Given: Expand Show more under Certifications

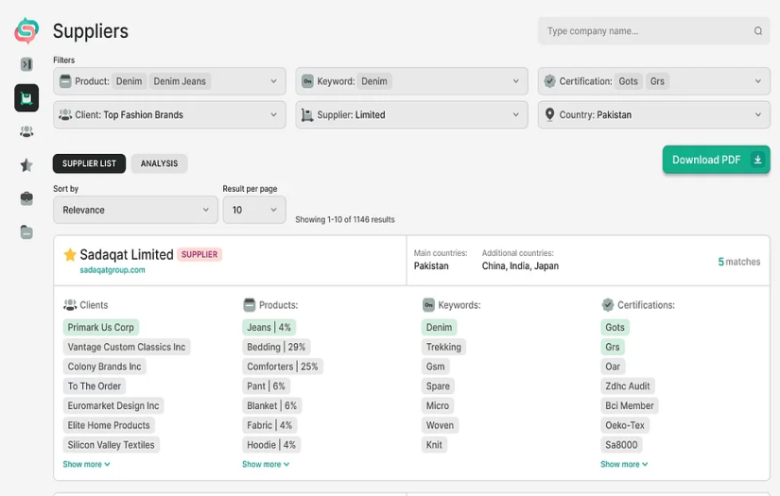Looking at the screenshot, I should (x=624, y=464).
